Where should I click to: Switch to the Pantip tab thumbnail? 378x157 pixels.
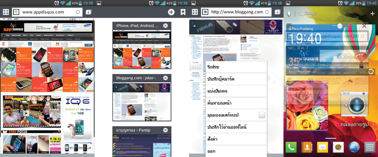tap(142, 145)
